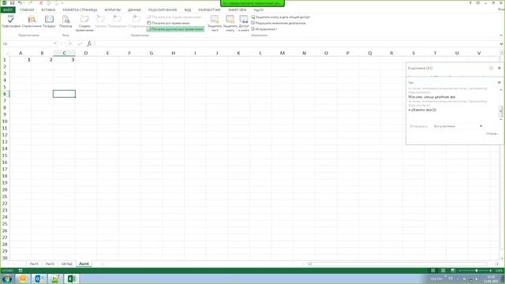Select row header 12
Screen dimensions: 505x284
coord(5,135)
